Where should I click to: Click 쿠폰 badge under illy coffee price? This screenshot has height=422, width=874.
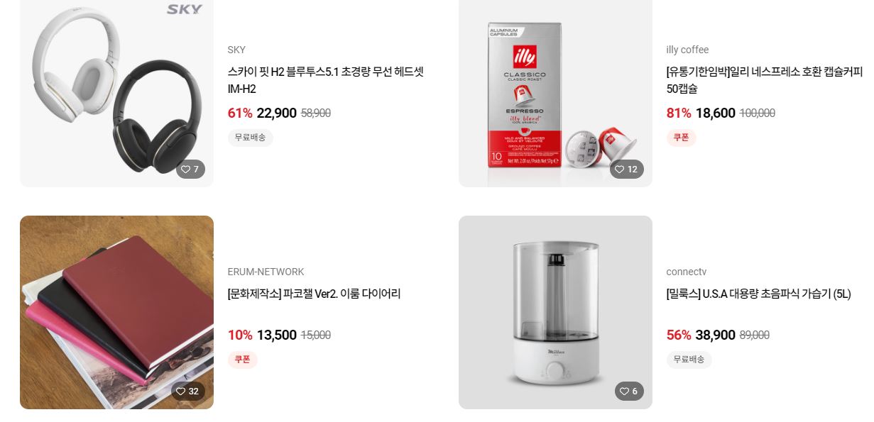[x=681, y=138]
